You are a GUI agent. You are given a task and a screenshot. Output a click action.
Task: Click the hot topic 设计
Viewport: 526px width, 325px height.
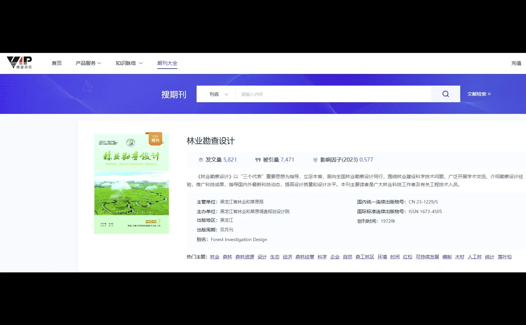[262, 257]
